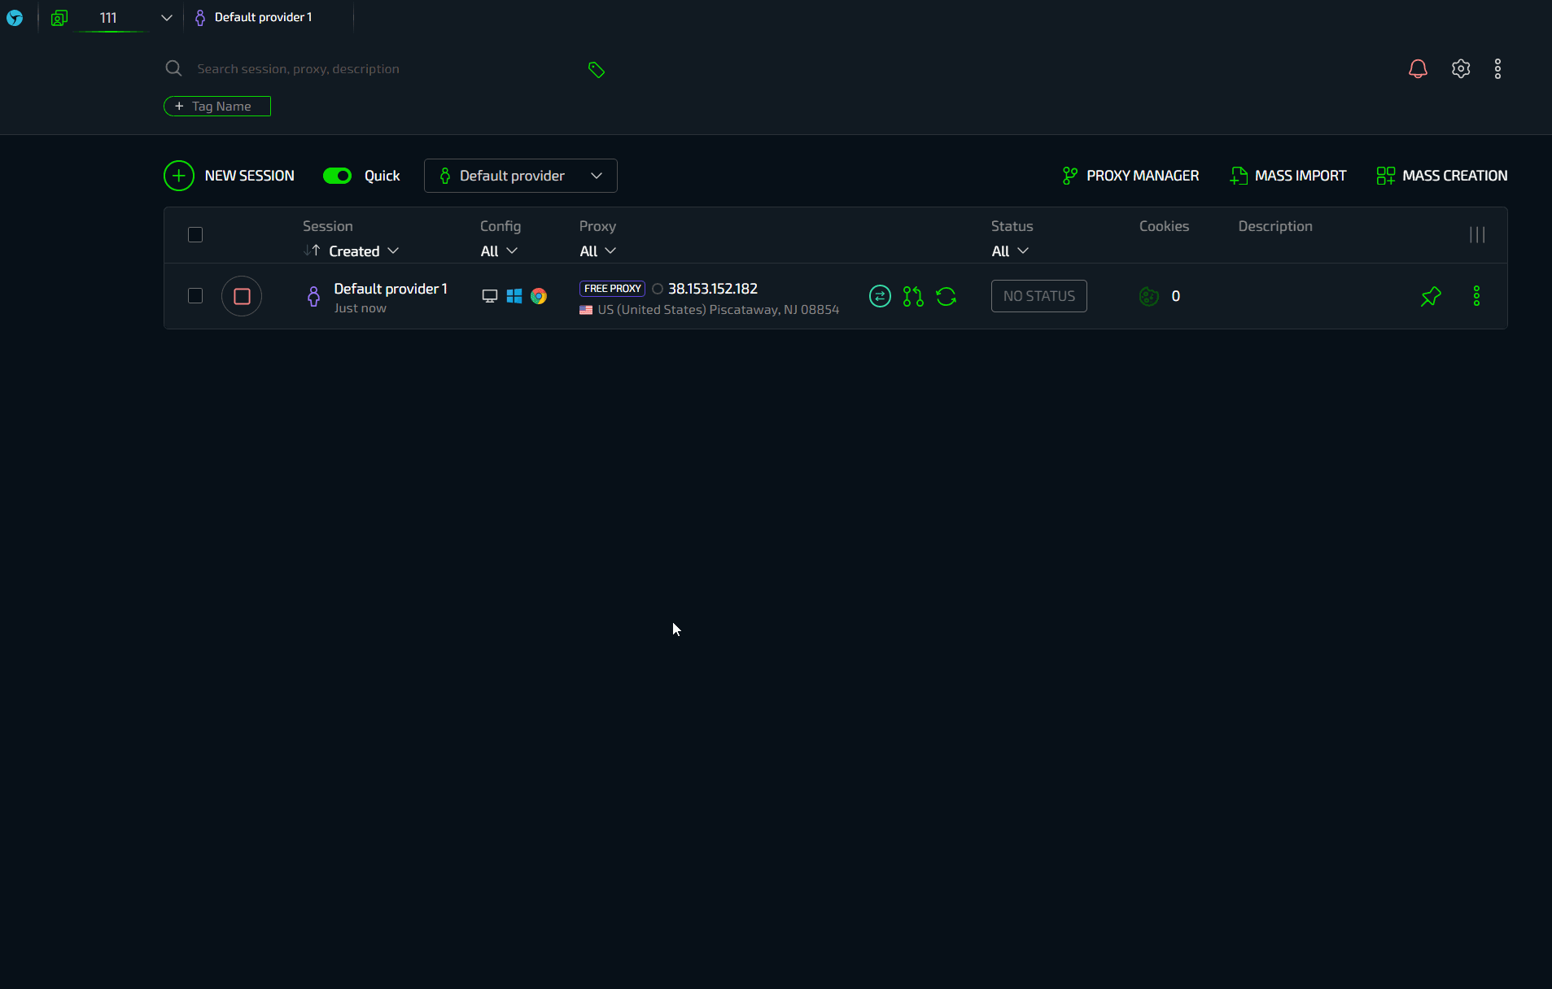Screen dimensions: 1552x989
Task: Click the notification bell icon
Action: pyautogui.click(x=1418, y=69)
